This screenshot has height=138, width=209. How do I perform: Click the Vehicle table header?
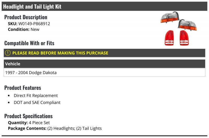(x=104, y=64)
